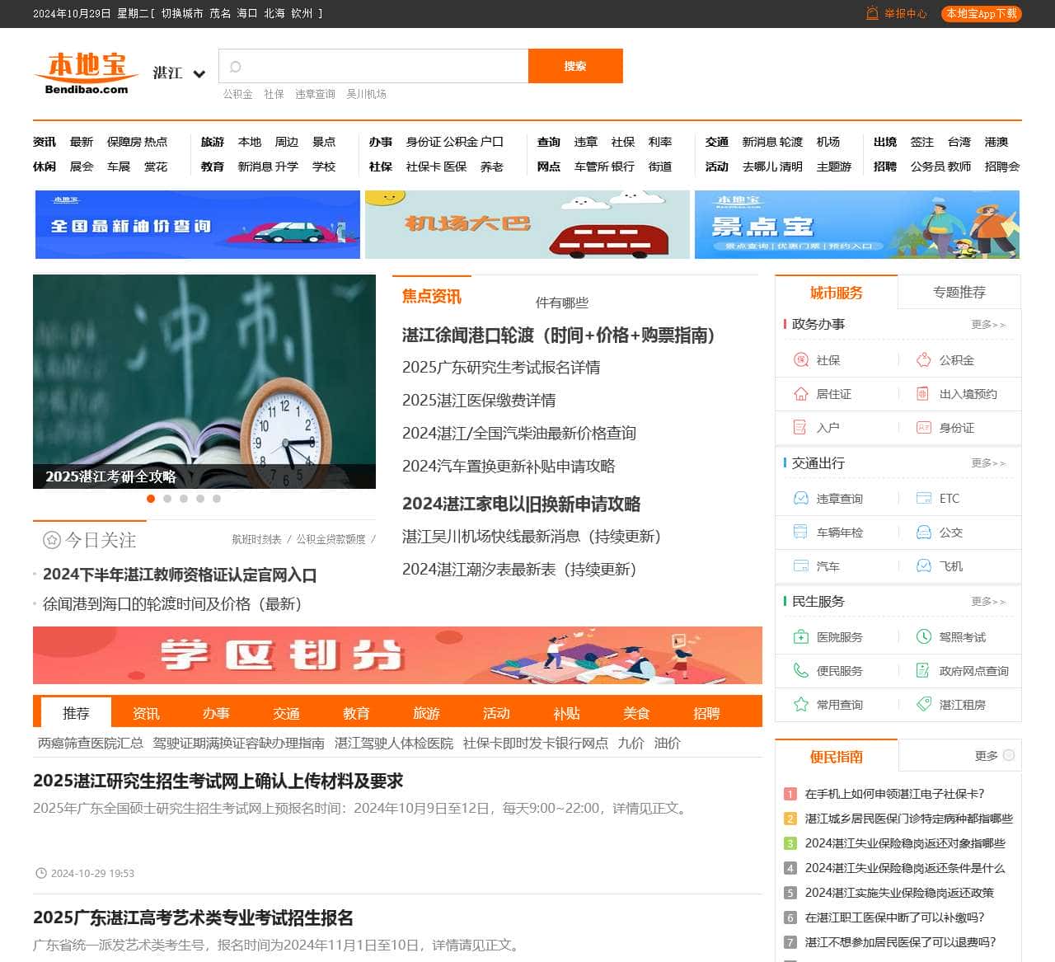
Task: Click the 本地宝 Bendibao logo
Action: pyautogui.click(x=87, y=73)
